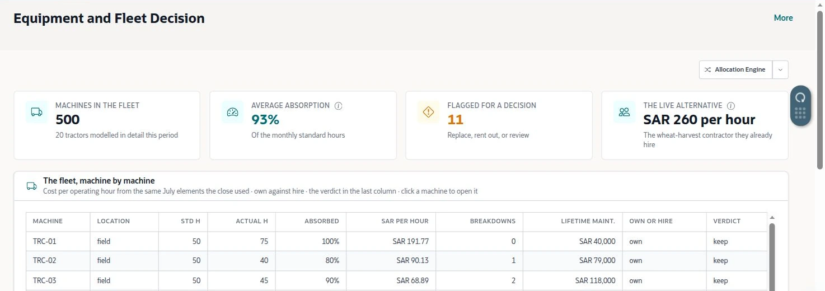Click the floating refresh assistant icon
The image size is (825, 291).
(x=800, y=97)
